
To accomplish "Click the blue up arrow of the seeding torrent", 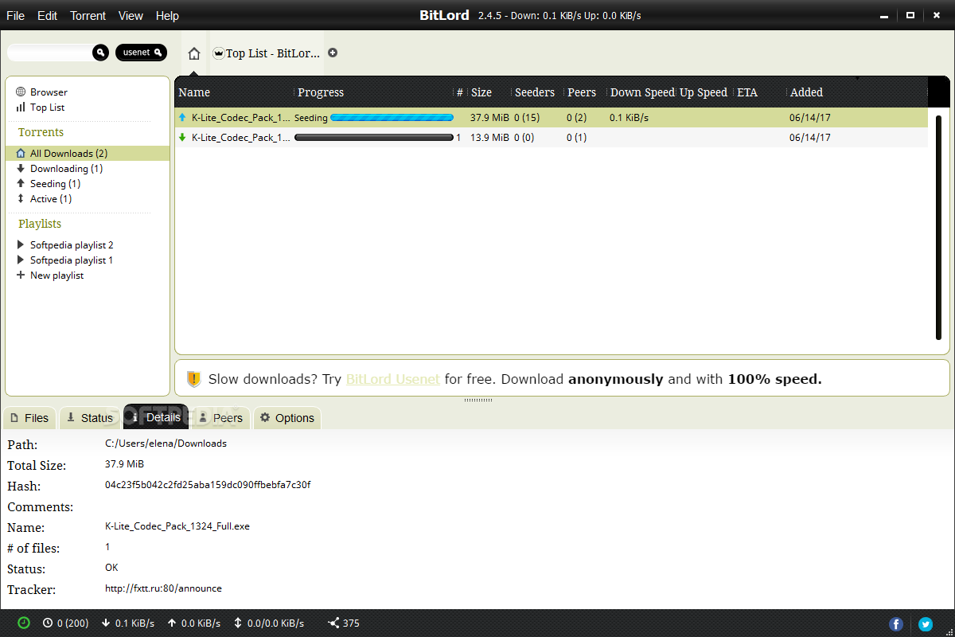I will [182, 117].
